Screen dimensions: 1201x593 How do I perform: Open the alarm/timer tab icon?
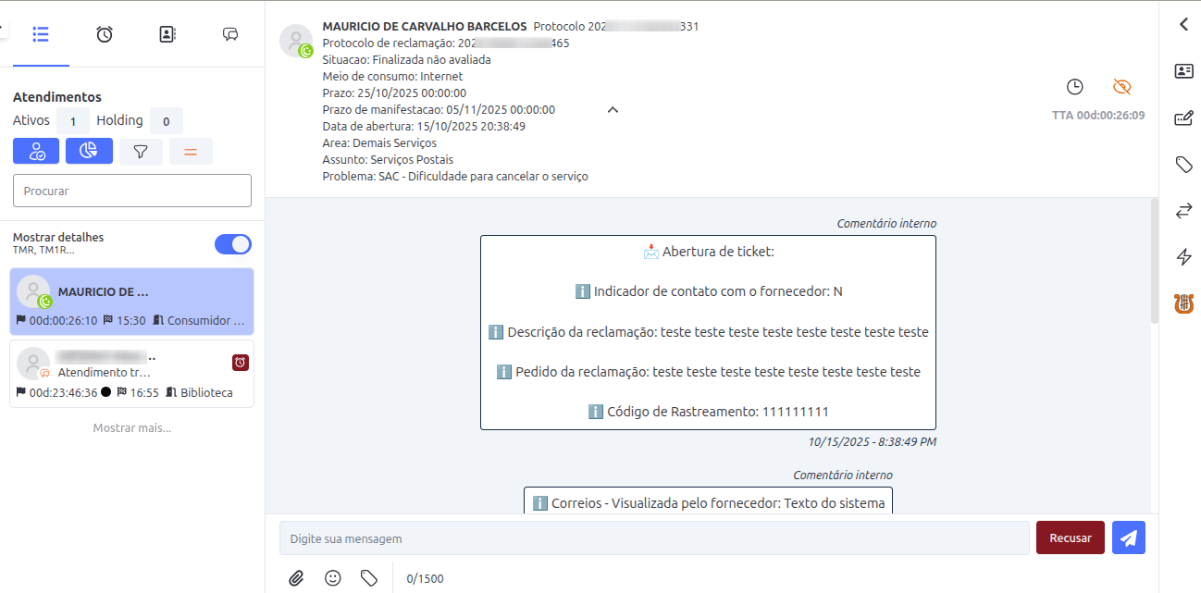tap(104, 33)
